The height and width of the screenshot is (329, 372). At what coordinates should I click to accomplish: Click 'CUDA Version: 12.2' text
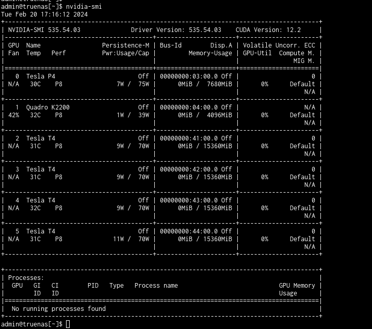pos(268,30)
